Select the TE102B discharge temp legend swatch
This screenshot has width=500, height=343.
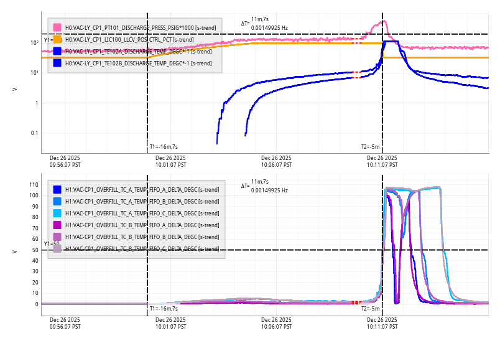point(57,63)
